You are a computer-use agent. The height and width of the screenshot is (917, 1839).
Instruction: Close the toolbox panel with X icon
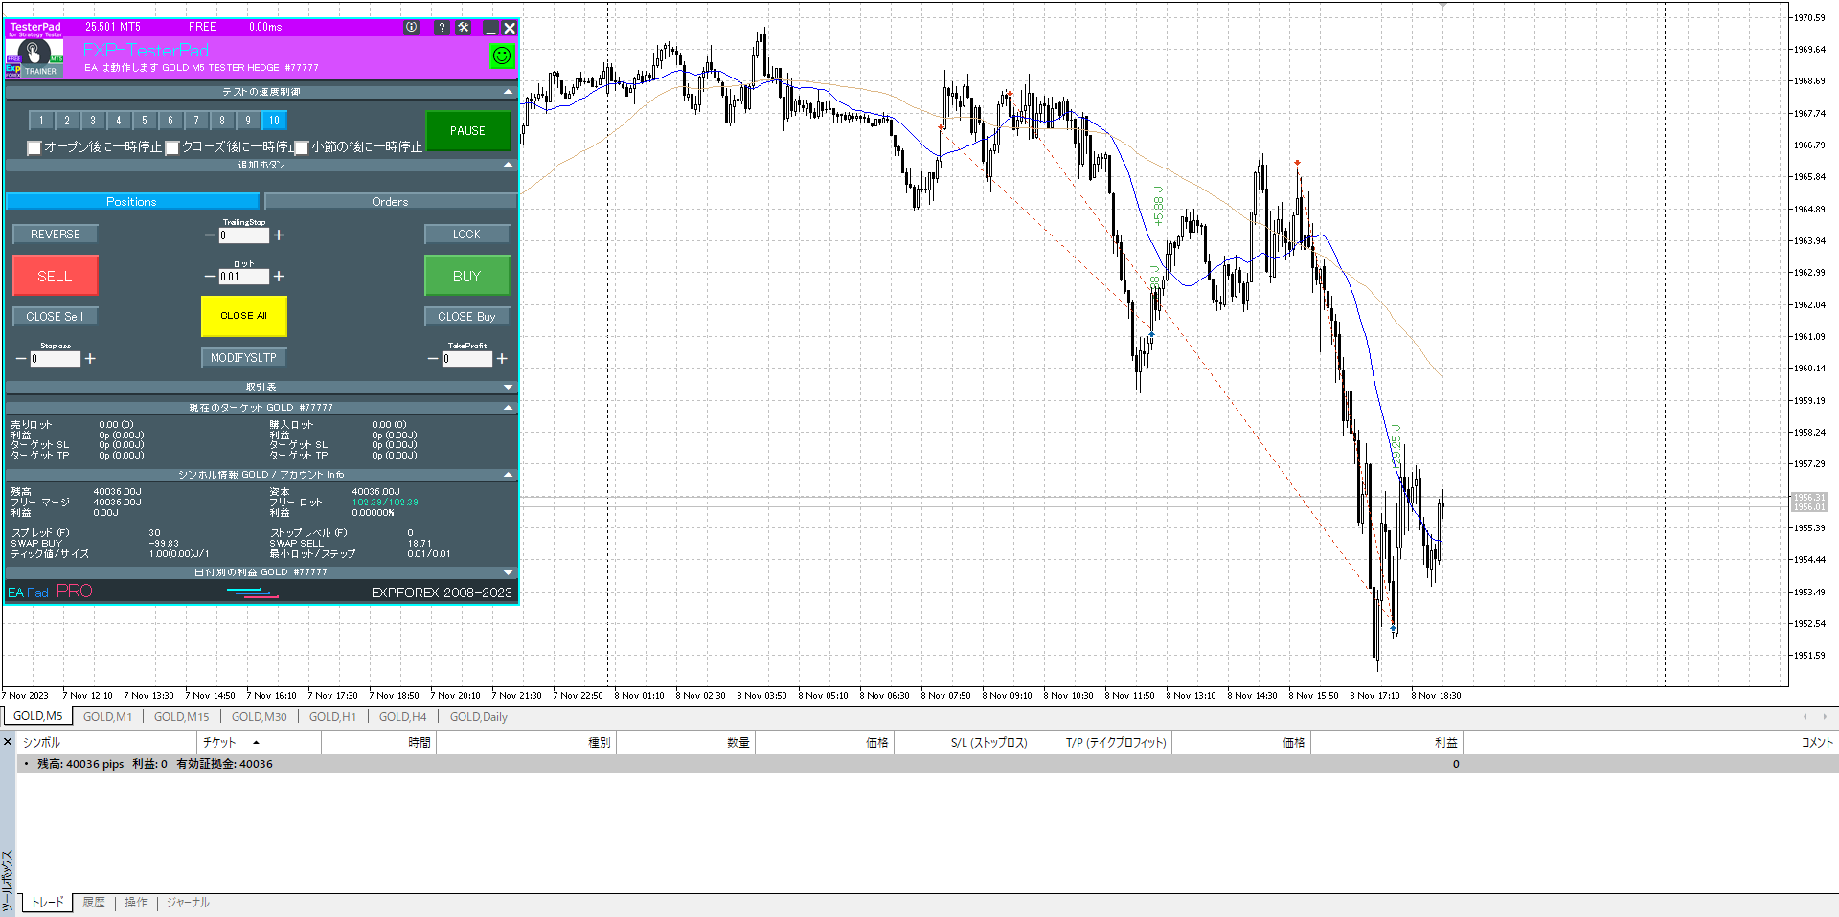[x=8, y=742]
